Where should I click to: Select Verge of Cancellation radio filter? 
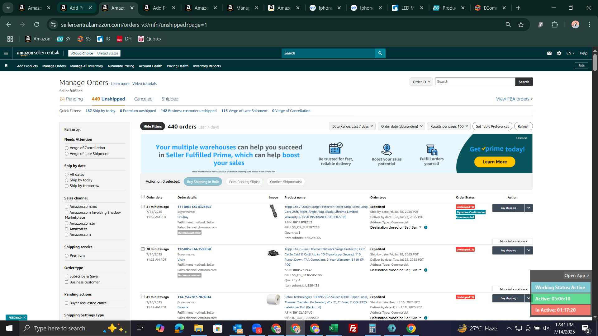[66, 148]
